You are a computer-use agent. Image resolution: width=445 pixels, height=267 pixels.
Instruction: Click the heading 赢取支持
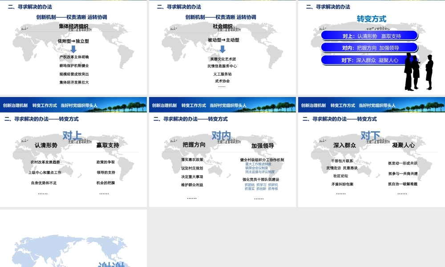[108, 145]
